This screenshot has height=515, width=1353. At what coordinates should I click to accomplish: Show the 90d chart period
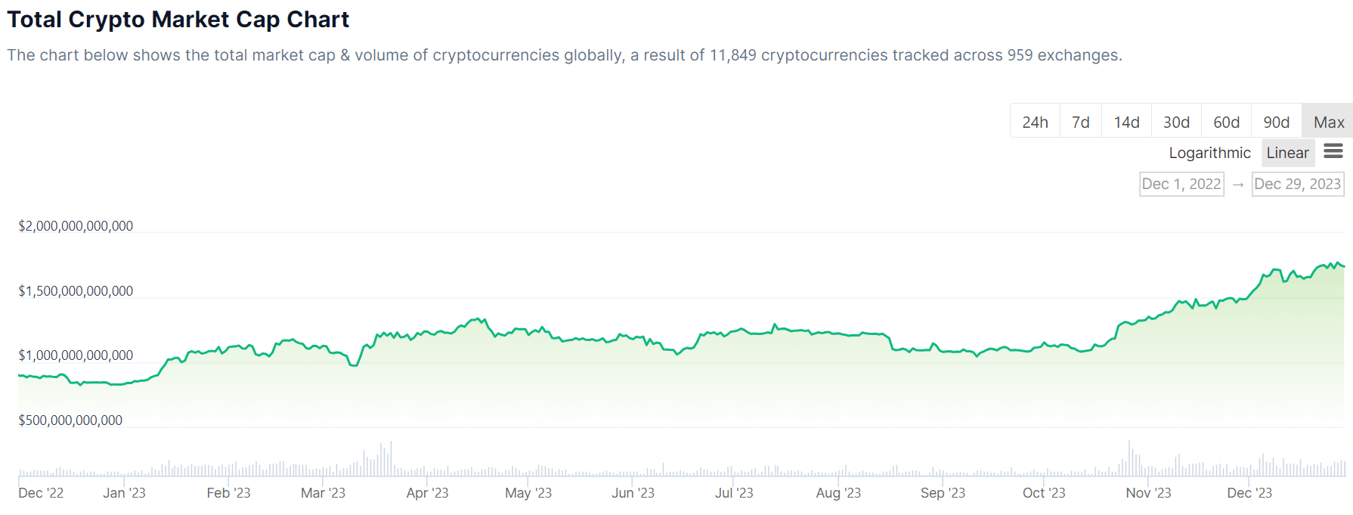[1275, 121]
